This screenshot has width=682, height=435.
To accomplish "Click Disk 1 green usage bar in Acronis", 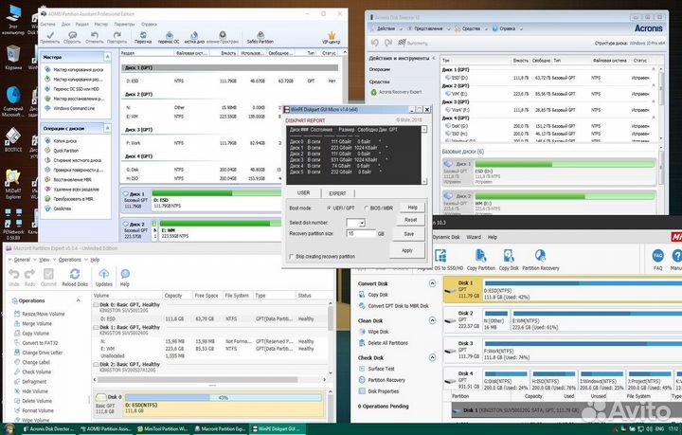I will click(565, 164).
